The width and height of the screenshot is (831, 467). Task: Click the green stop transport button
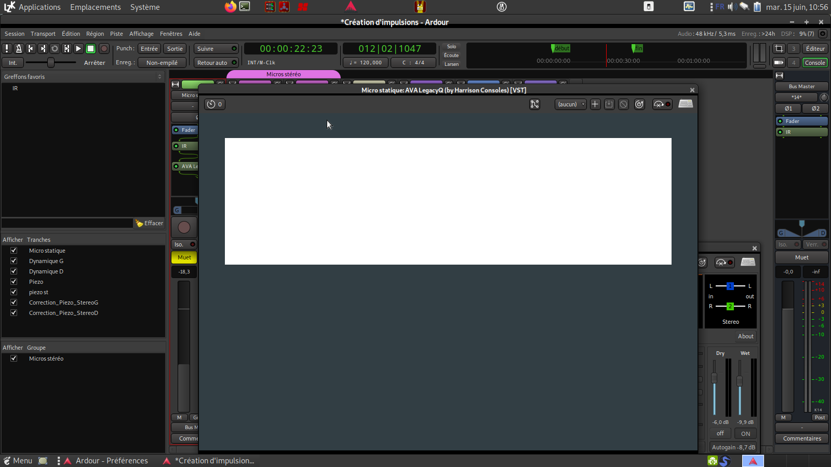90,48
